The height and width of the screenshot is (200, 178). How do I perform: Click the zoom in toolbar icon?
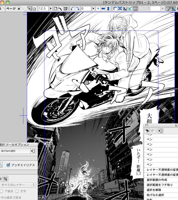(x=30, y=9)
